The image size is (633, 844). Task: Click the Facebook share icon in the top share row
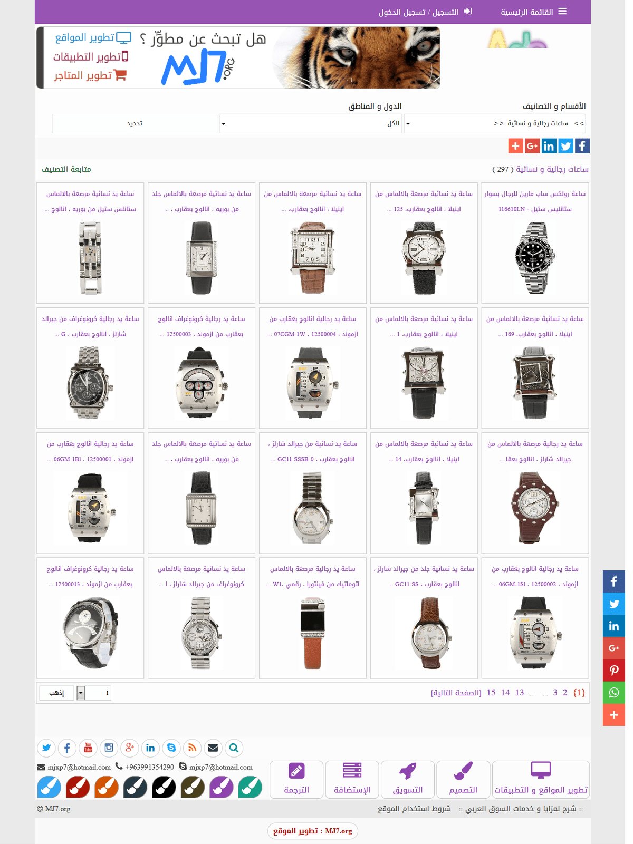(582, 146)
